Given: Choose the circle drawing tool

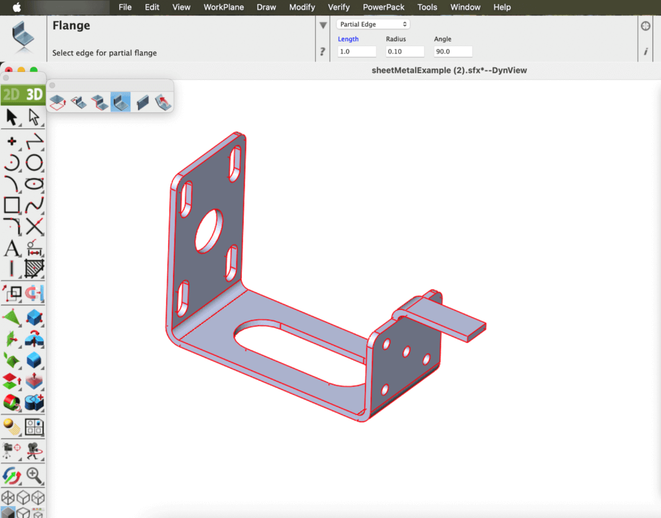Looking at the screenshot, I should click(x=34, y=163).
